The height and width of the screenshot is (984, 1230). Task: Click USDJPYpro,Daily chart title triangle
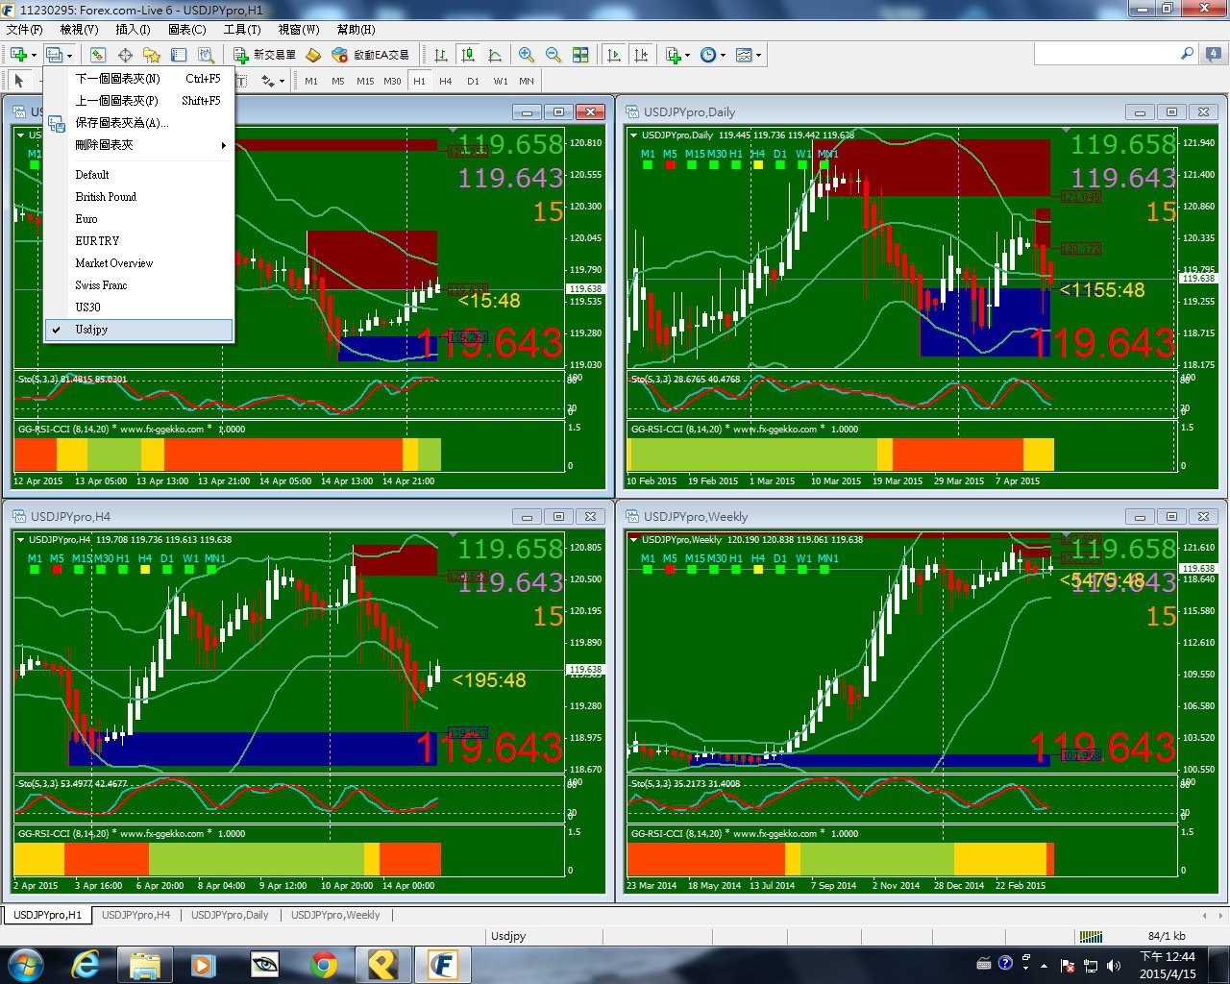click(x=632, y=135)
